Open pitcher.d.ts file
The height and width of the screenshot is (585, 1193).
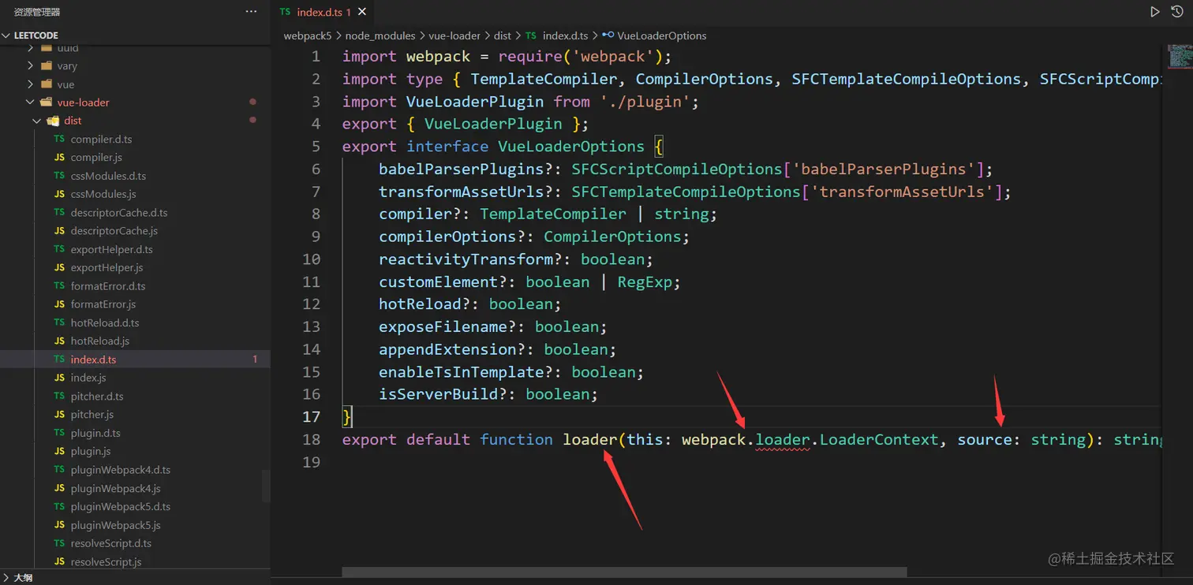(97, 396)
